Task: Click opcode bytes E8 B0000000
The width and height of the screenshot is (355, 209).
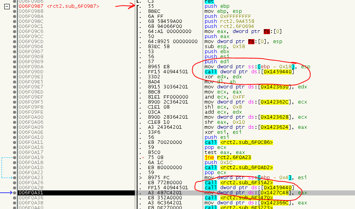Action: 165,168
